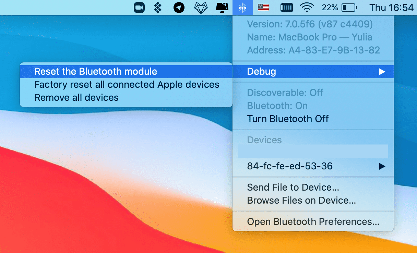Viewport: 417px width, 253px height.
Task: Expand the Debug submenu arrow
Action: click(x=382, y=72)
